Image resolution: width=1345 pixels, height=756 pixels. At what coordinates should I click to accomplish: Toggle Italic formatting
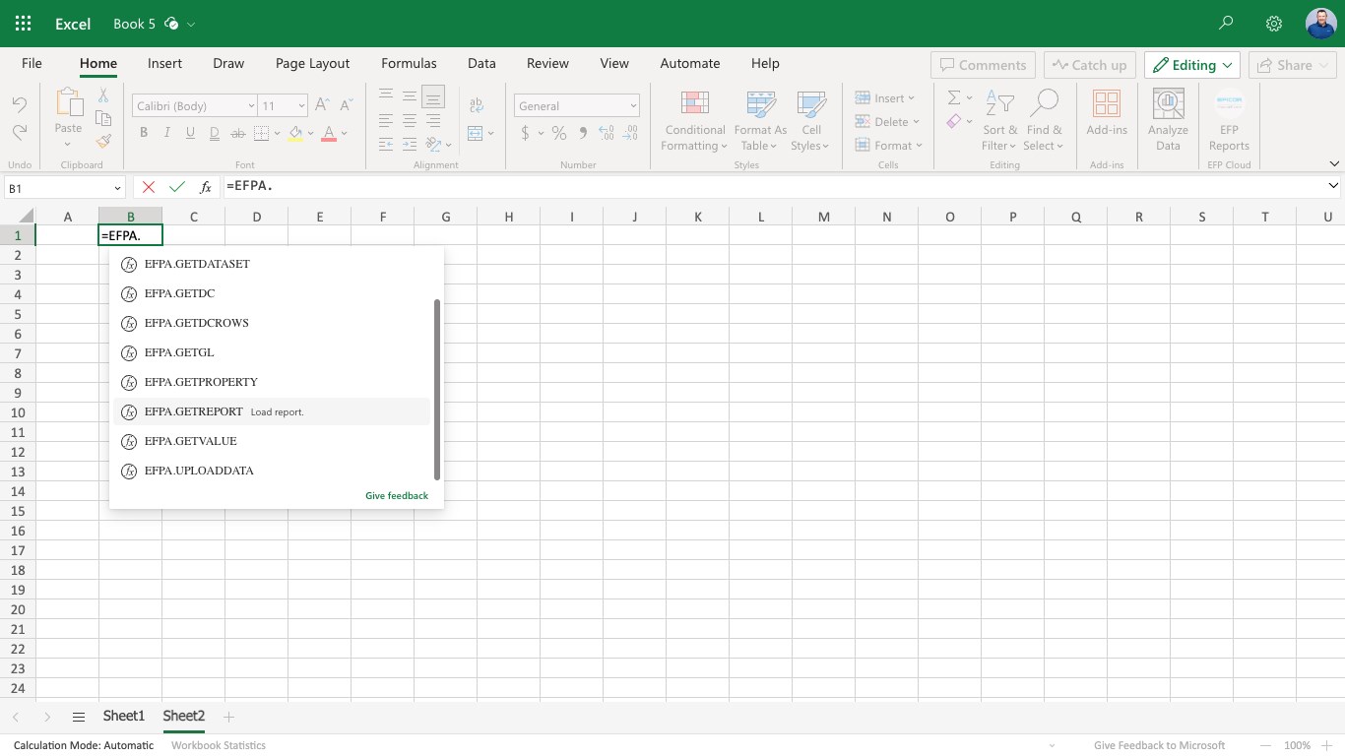(167, 133)
